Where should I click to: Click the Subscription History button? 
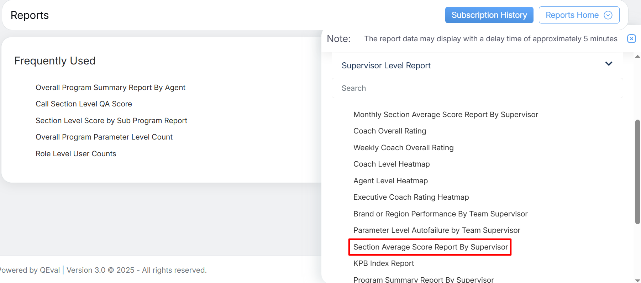489,15
